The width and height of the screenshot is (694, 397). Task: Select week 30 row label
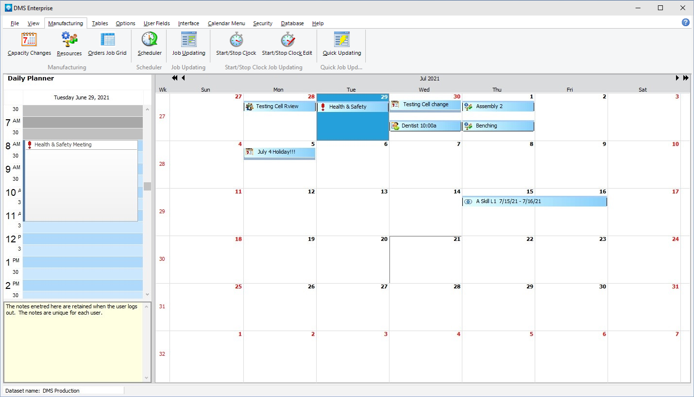162,259
